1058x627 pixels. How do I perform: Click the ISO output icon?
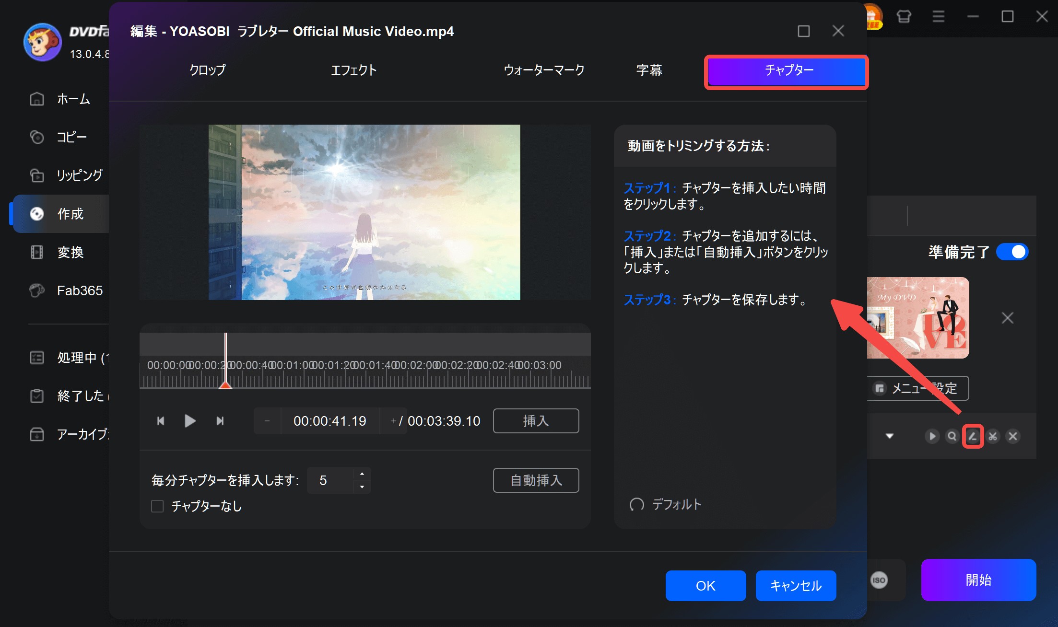(879, 580)
